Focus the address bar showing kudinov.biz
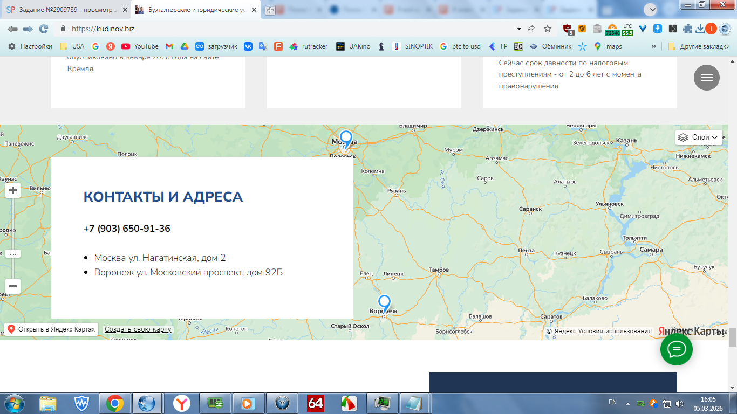This screenshot has width=737, height=414. 291,29
